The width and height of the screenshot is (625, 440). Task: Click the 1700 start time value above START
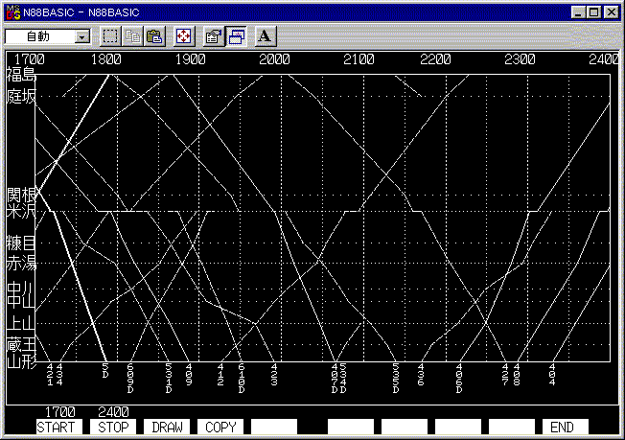point(60,412)
